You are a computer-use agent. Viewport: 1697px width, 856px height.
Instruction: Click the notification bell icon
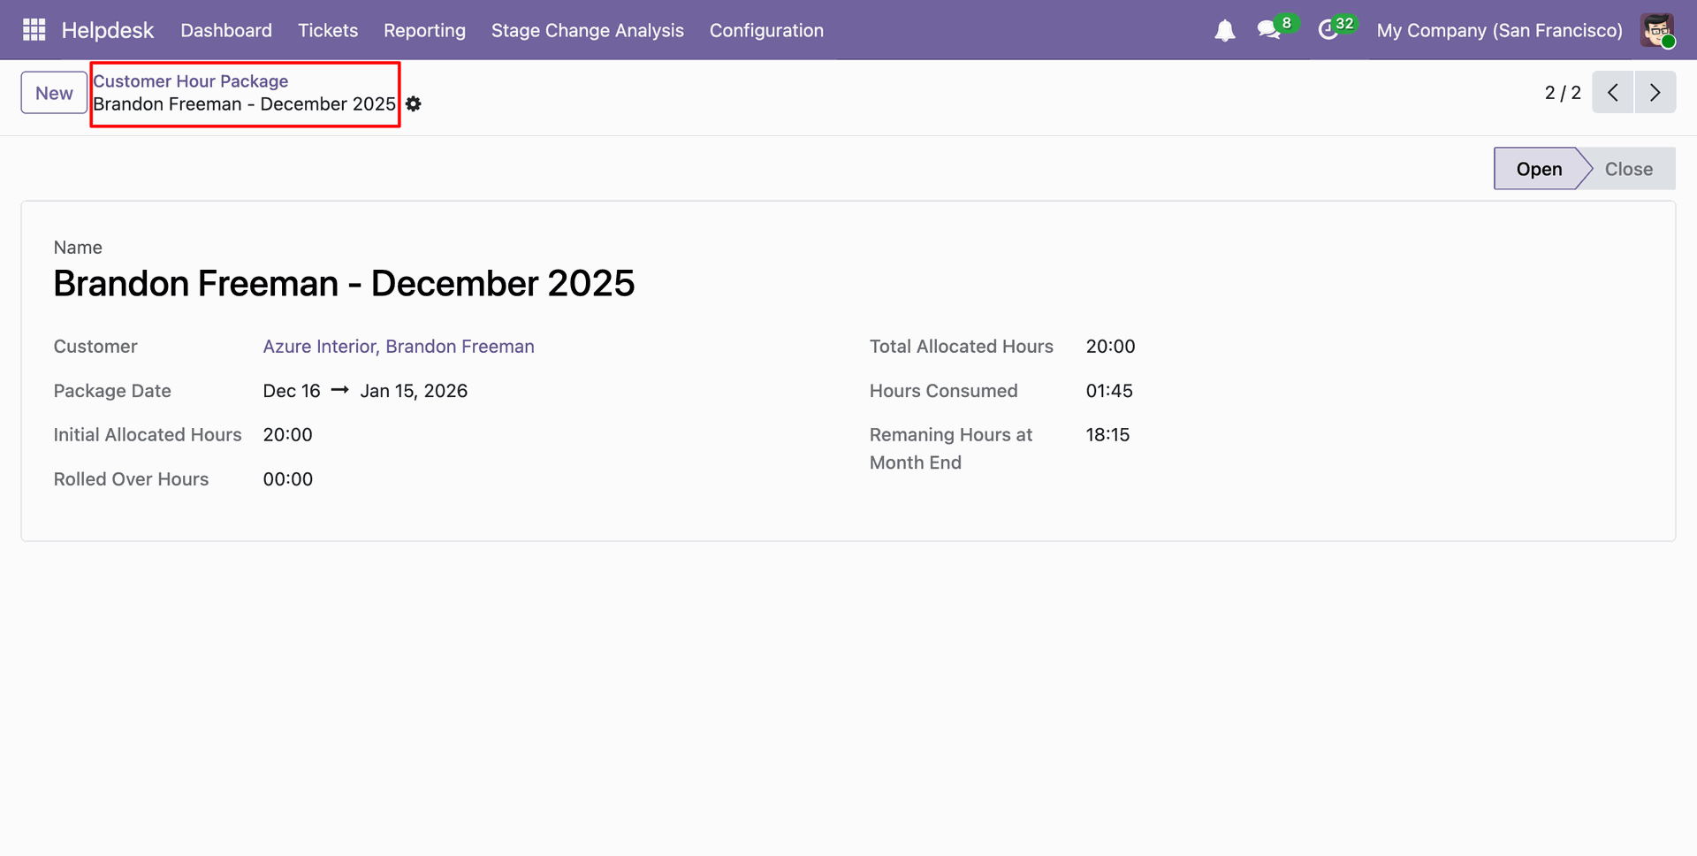(1224, 31)
